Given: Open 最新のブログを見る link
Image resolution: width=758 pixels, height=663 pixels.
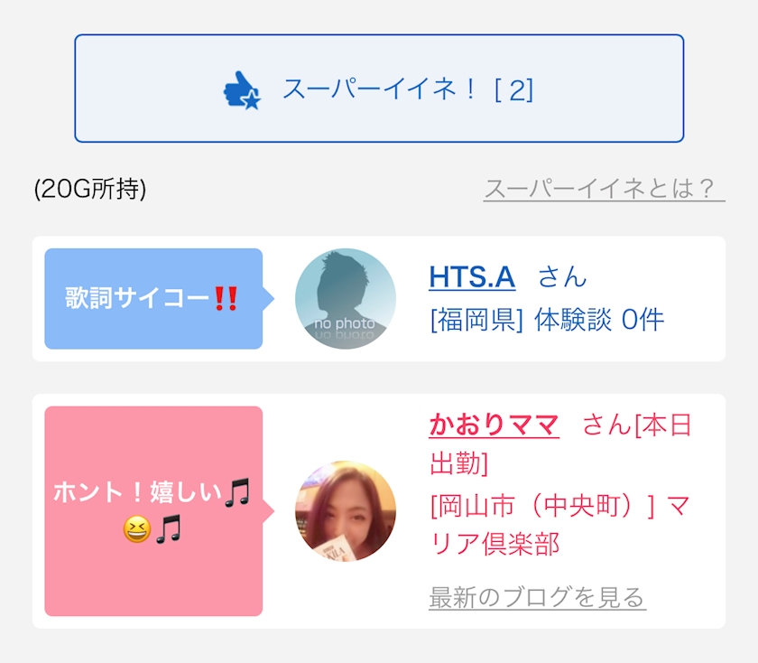Looking at the screenshot, I should [537, 597].
